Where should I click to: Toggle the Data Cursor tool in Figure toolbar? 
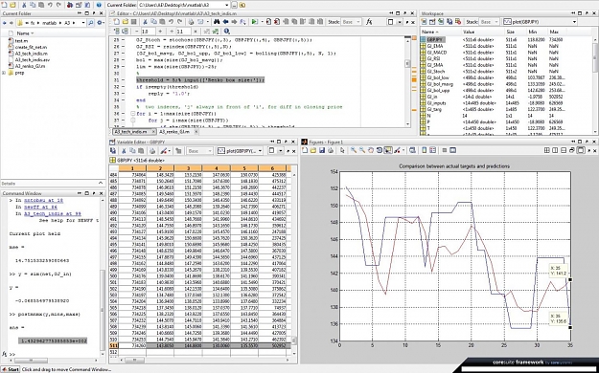click(388, 150)
